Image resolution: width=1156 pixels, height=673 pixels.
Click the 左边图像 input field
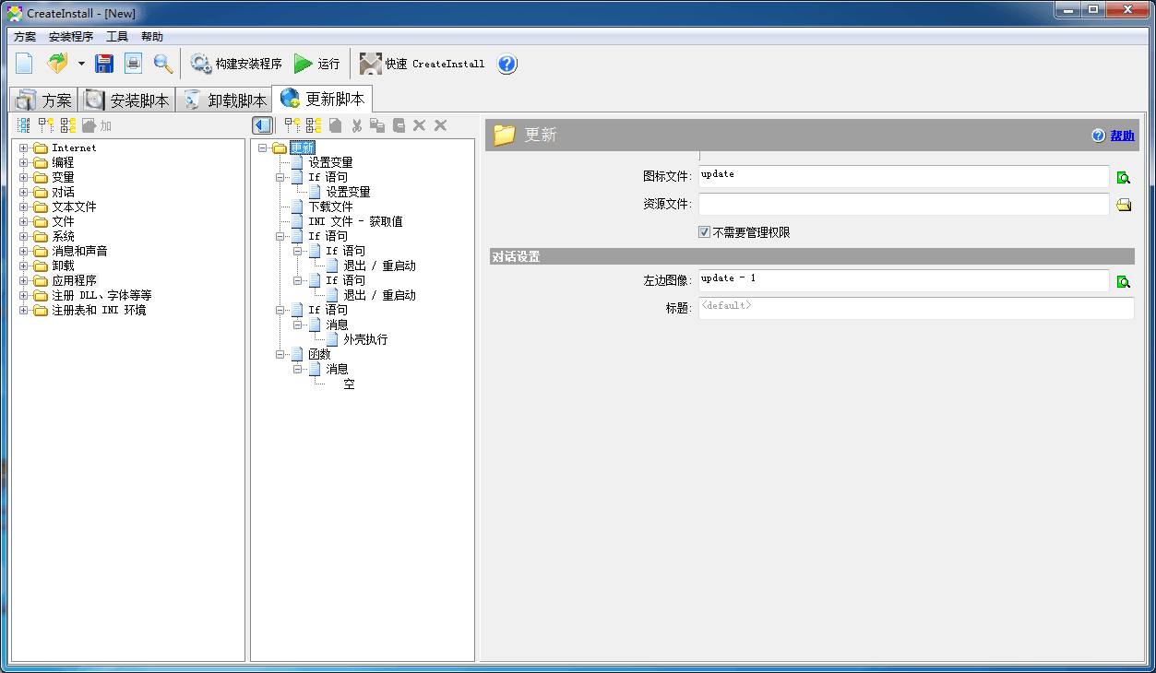tap(903, 280)
